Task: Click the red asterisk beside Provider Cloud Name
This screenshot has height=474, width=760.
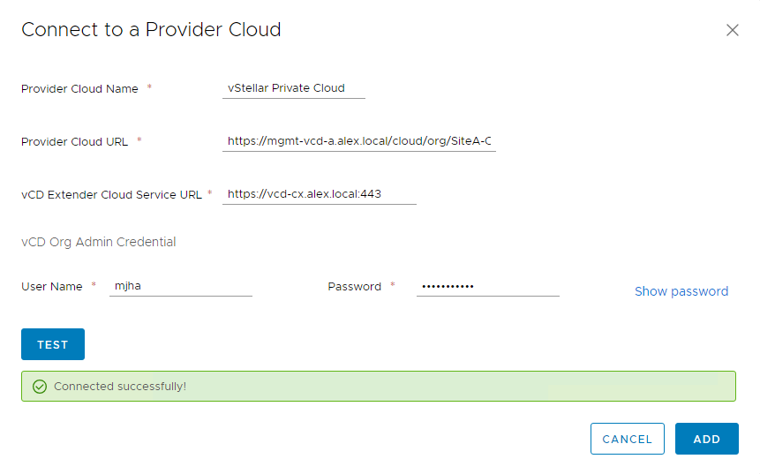Action: (149, 87)
